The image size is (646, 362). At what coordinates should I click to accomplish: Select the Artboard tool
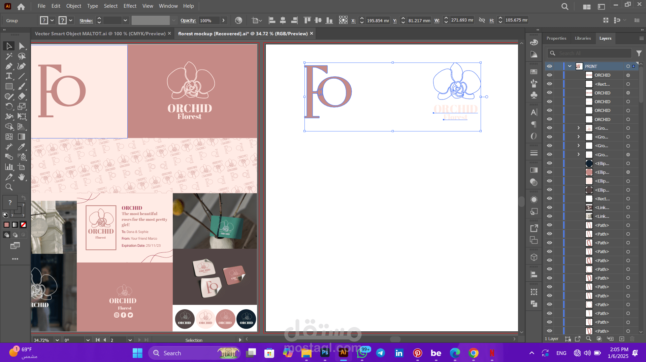pyautogui.click(x=22, y=167)
